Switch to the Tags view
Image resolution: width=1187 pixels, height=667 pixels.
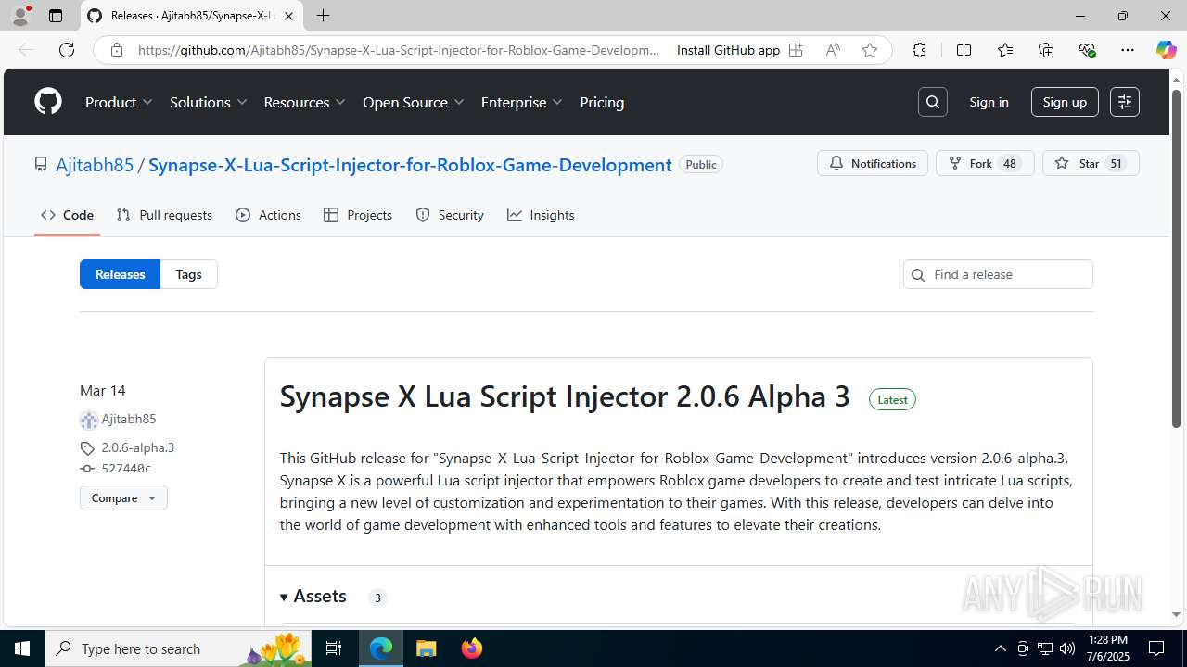coord(188,274)
